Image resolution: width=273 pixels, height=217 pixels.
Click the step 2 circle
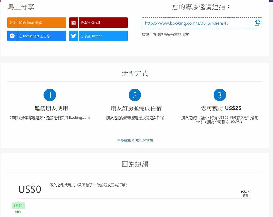[x=135, y=95]
